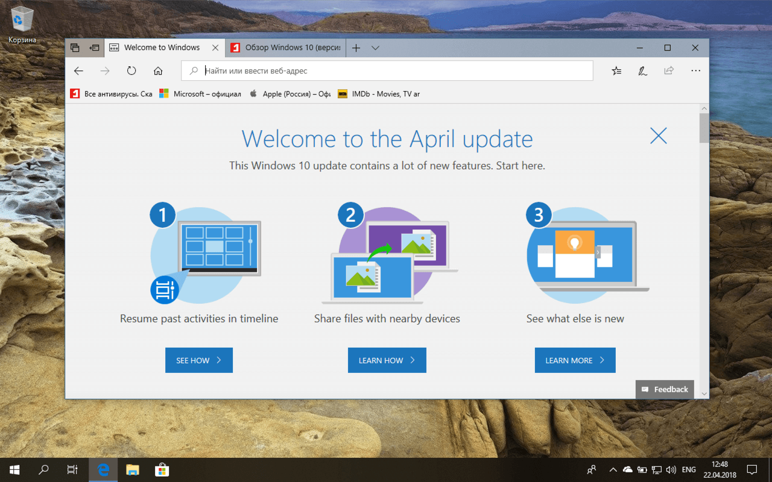
Task: Open the Hub favorites panel
Action: pos(616,70)
